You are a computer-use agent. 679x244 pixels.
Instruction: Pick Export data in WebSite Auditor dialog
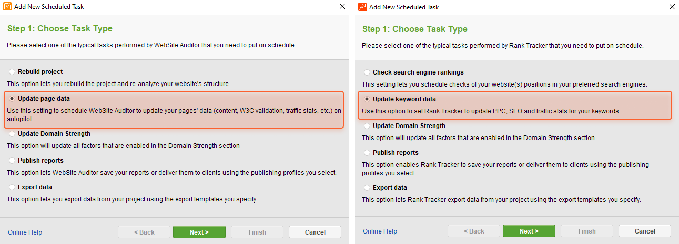tap(12, 187)
